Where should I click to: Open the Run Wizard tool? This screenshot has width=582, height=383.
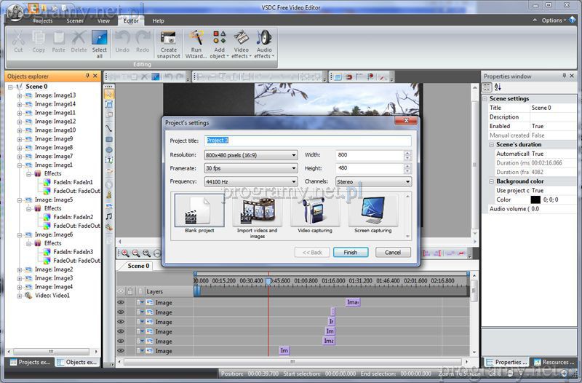pyautogui.click(x=196, y=44)
